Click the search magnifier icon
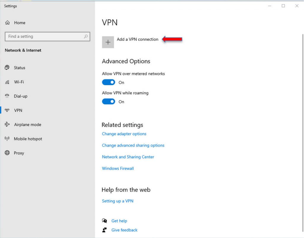This screenshot has height=238, width=304. 86,37
